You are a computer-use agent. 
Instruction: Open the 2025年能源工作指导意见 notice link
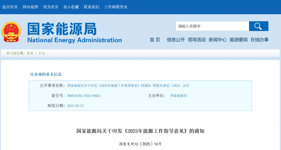tap(128, 85)
